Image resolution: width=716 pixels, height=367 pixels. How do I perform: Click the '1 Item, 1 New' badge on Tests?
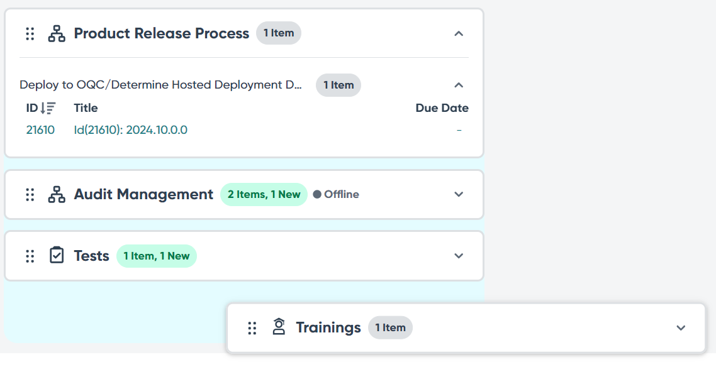tap(156, 256)
